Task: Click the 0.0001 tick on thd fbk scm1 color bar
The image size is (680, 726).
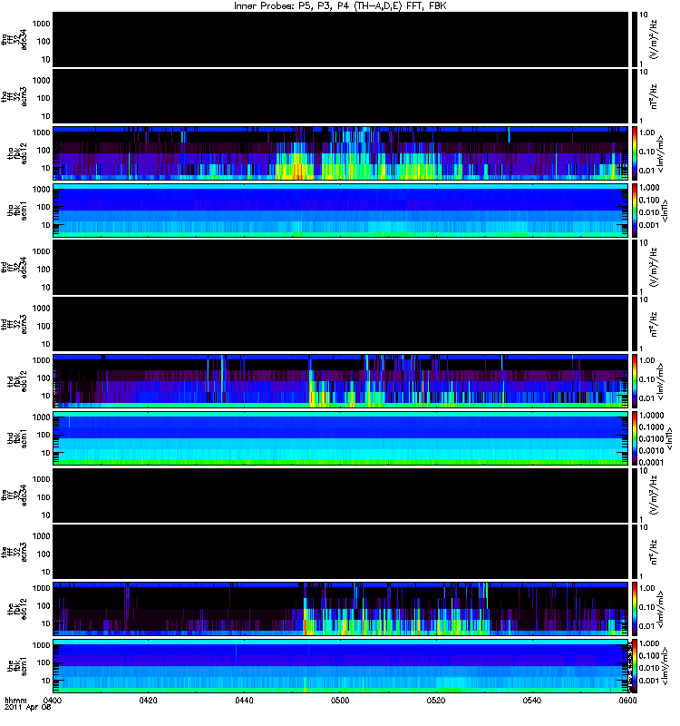Action: (651, 462)
